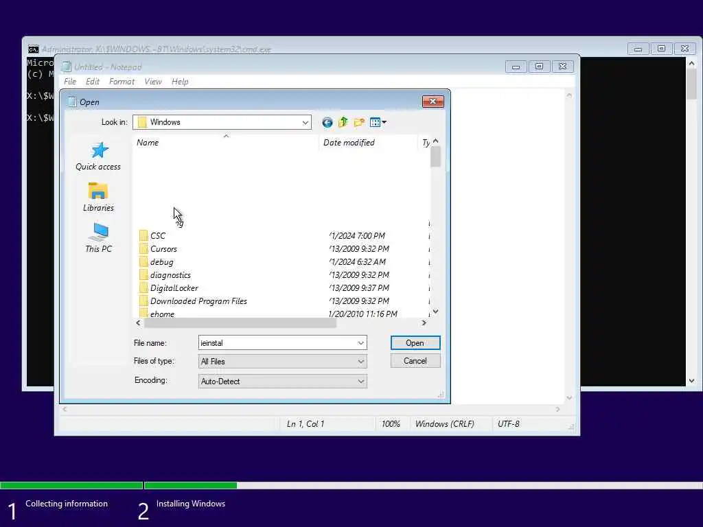The image size is (703, 527).
Task: Click the Cancel button
Action: coord(415,361)
